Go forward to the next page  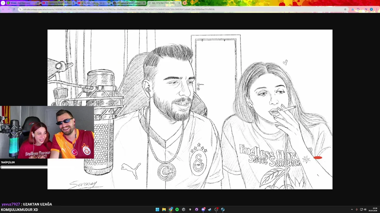tap(8, 9)
